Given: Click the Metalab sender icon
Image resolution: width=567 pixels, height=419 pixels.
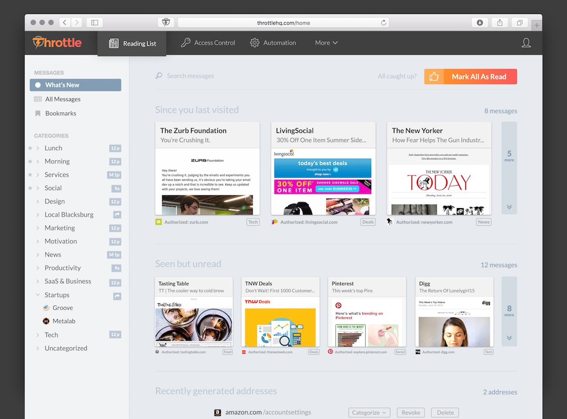Looking at the screenshot, I should coord(46,321).
